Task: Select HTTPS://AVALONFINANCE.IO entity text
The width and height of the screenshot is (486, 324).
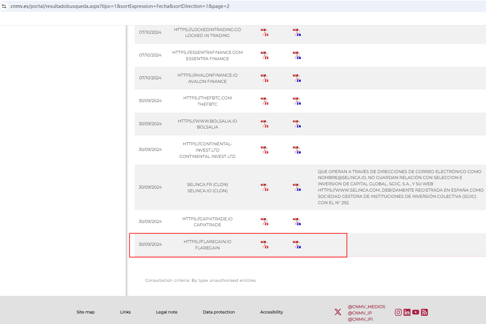Action: tap(207, 75)
